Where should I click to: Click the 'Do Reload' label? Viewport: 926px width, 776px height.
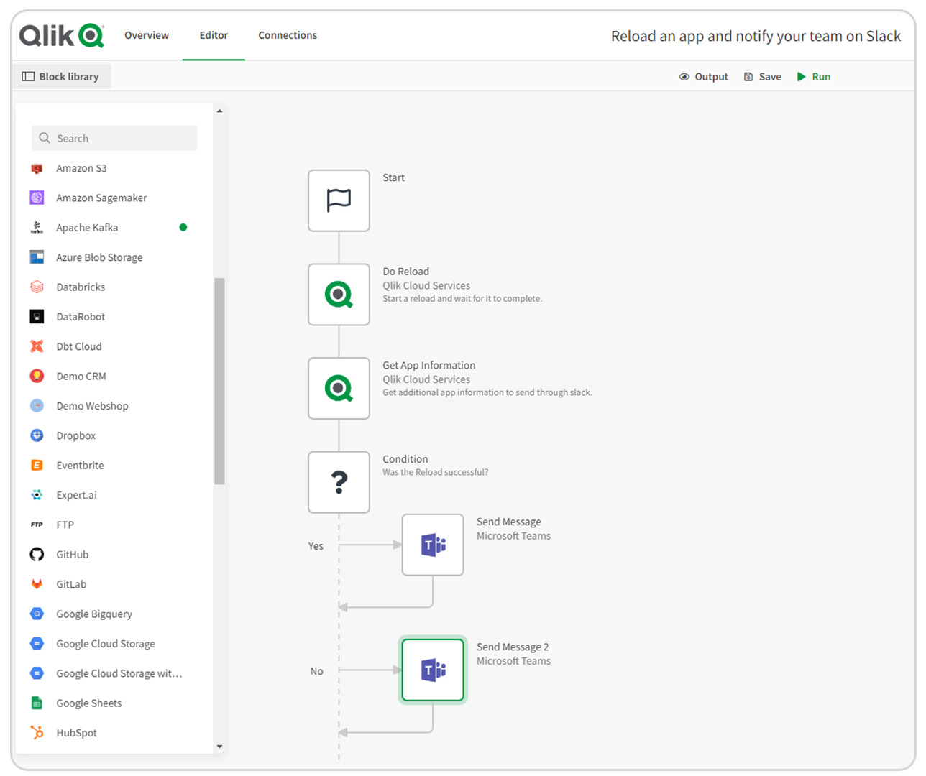[405, 271]
